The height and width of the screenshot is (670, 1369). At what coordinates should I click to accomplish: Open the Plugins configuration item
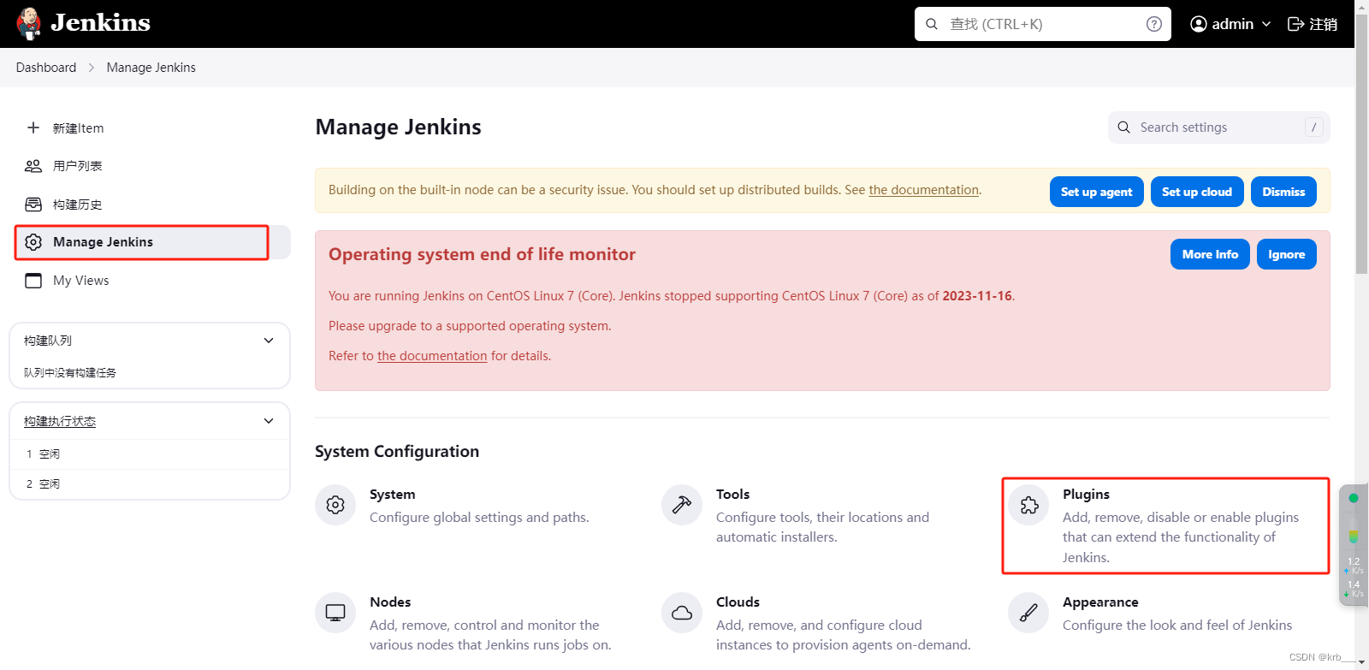[x=1166, y=525]
